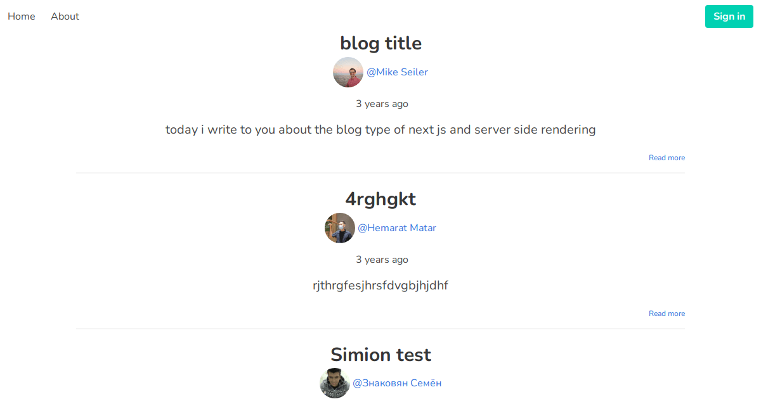761x399 pixels.
Task: Click Mike Seiler's circular photo thumbnail
Action: 348,72
